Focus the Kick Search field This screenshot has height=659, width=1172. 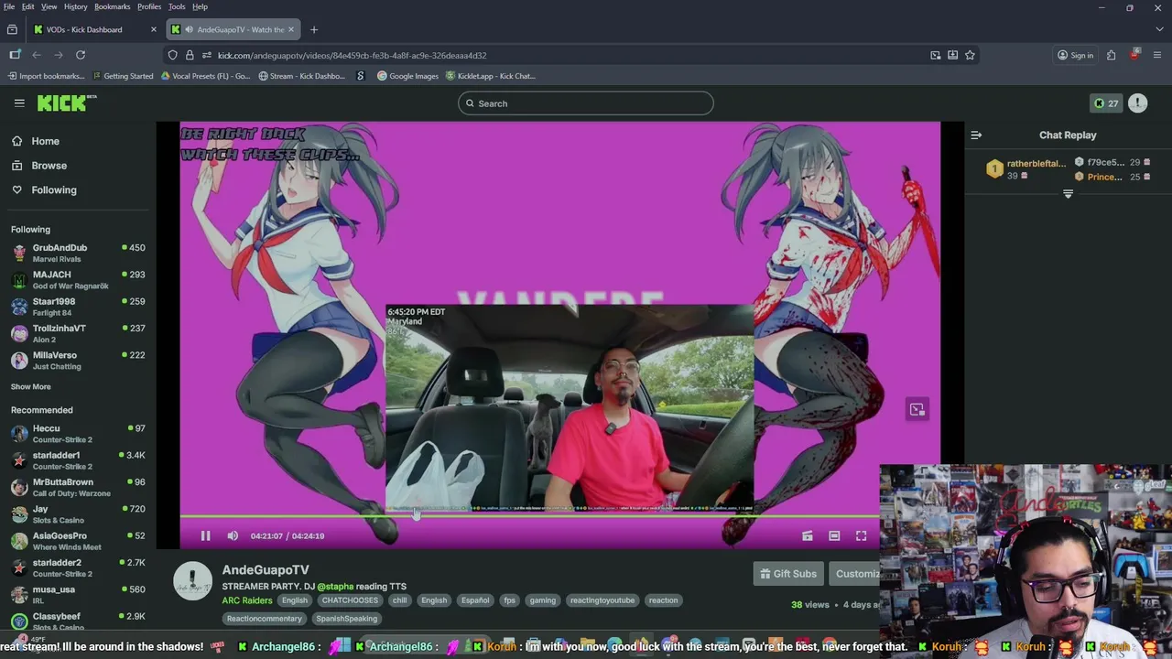pyautogui.click(x=586, y=103)
